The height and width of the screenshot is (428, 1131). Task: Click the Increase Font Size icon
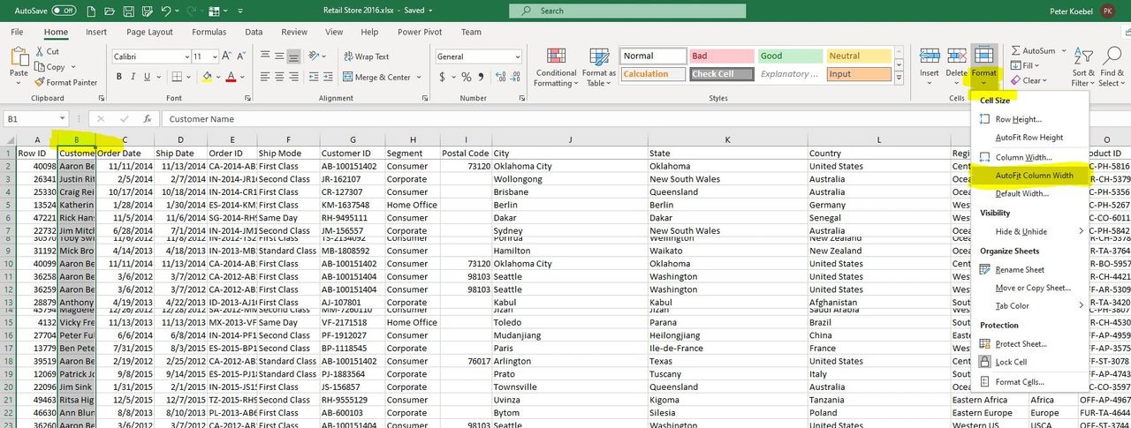[228, 56]
